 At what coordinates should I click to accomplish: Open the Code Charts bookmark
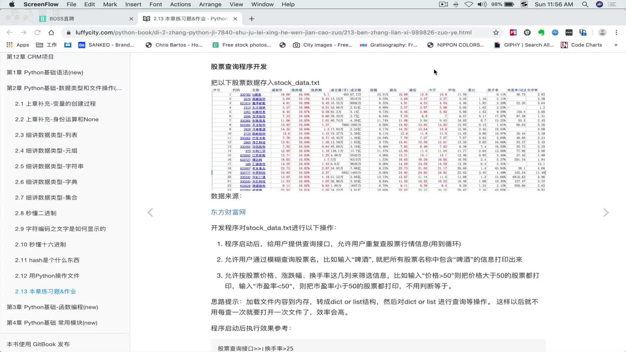pyautogui.click(x=581, y=45)
